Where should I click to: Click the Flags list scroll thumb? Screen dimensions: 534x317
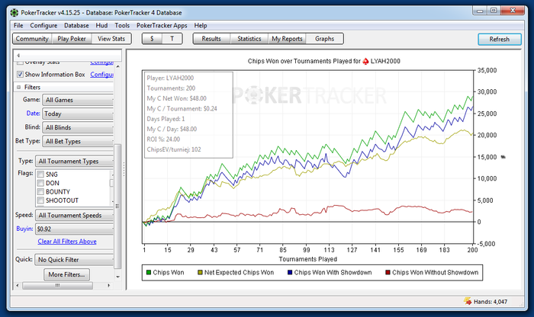(x=111, y=183)
